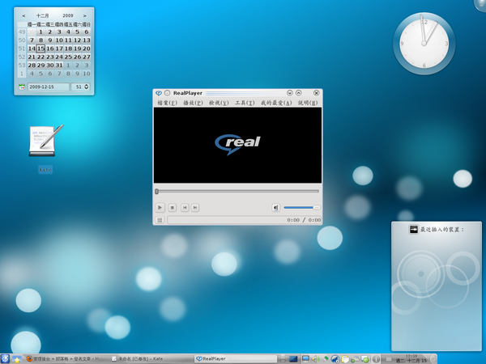Toggle the on-all-desktops button in RealPlayer title bar
Viewport: 486px width, 364px height.
(x=167, y=93)
